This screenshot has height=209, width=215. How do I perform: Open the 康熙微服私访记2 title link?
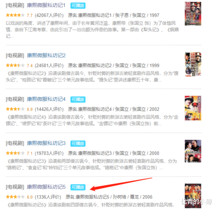pyautogui.click(x=46, y=56)
